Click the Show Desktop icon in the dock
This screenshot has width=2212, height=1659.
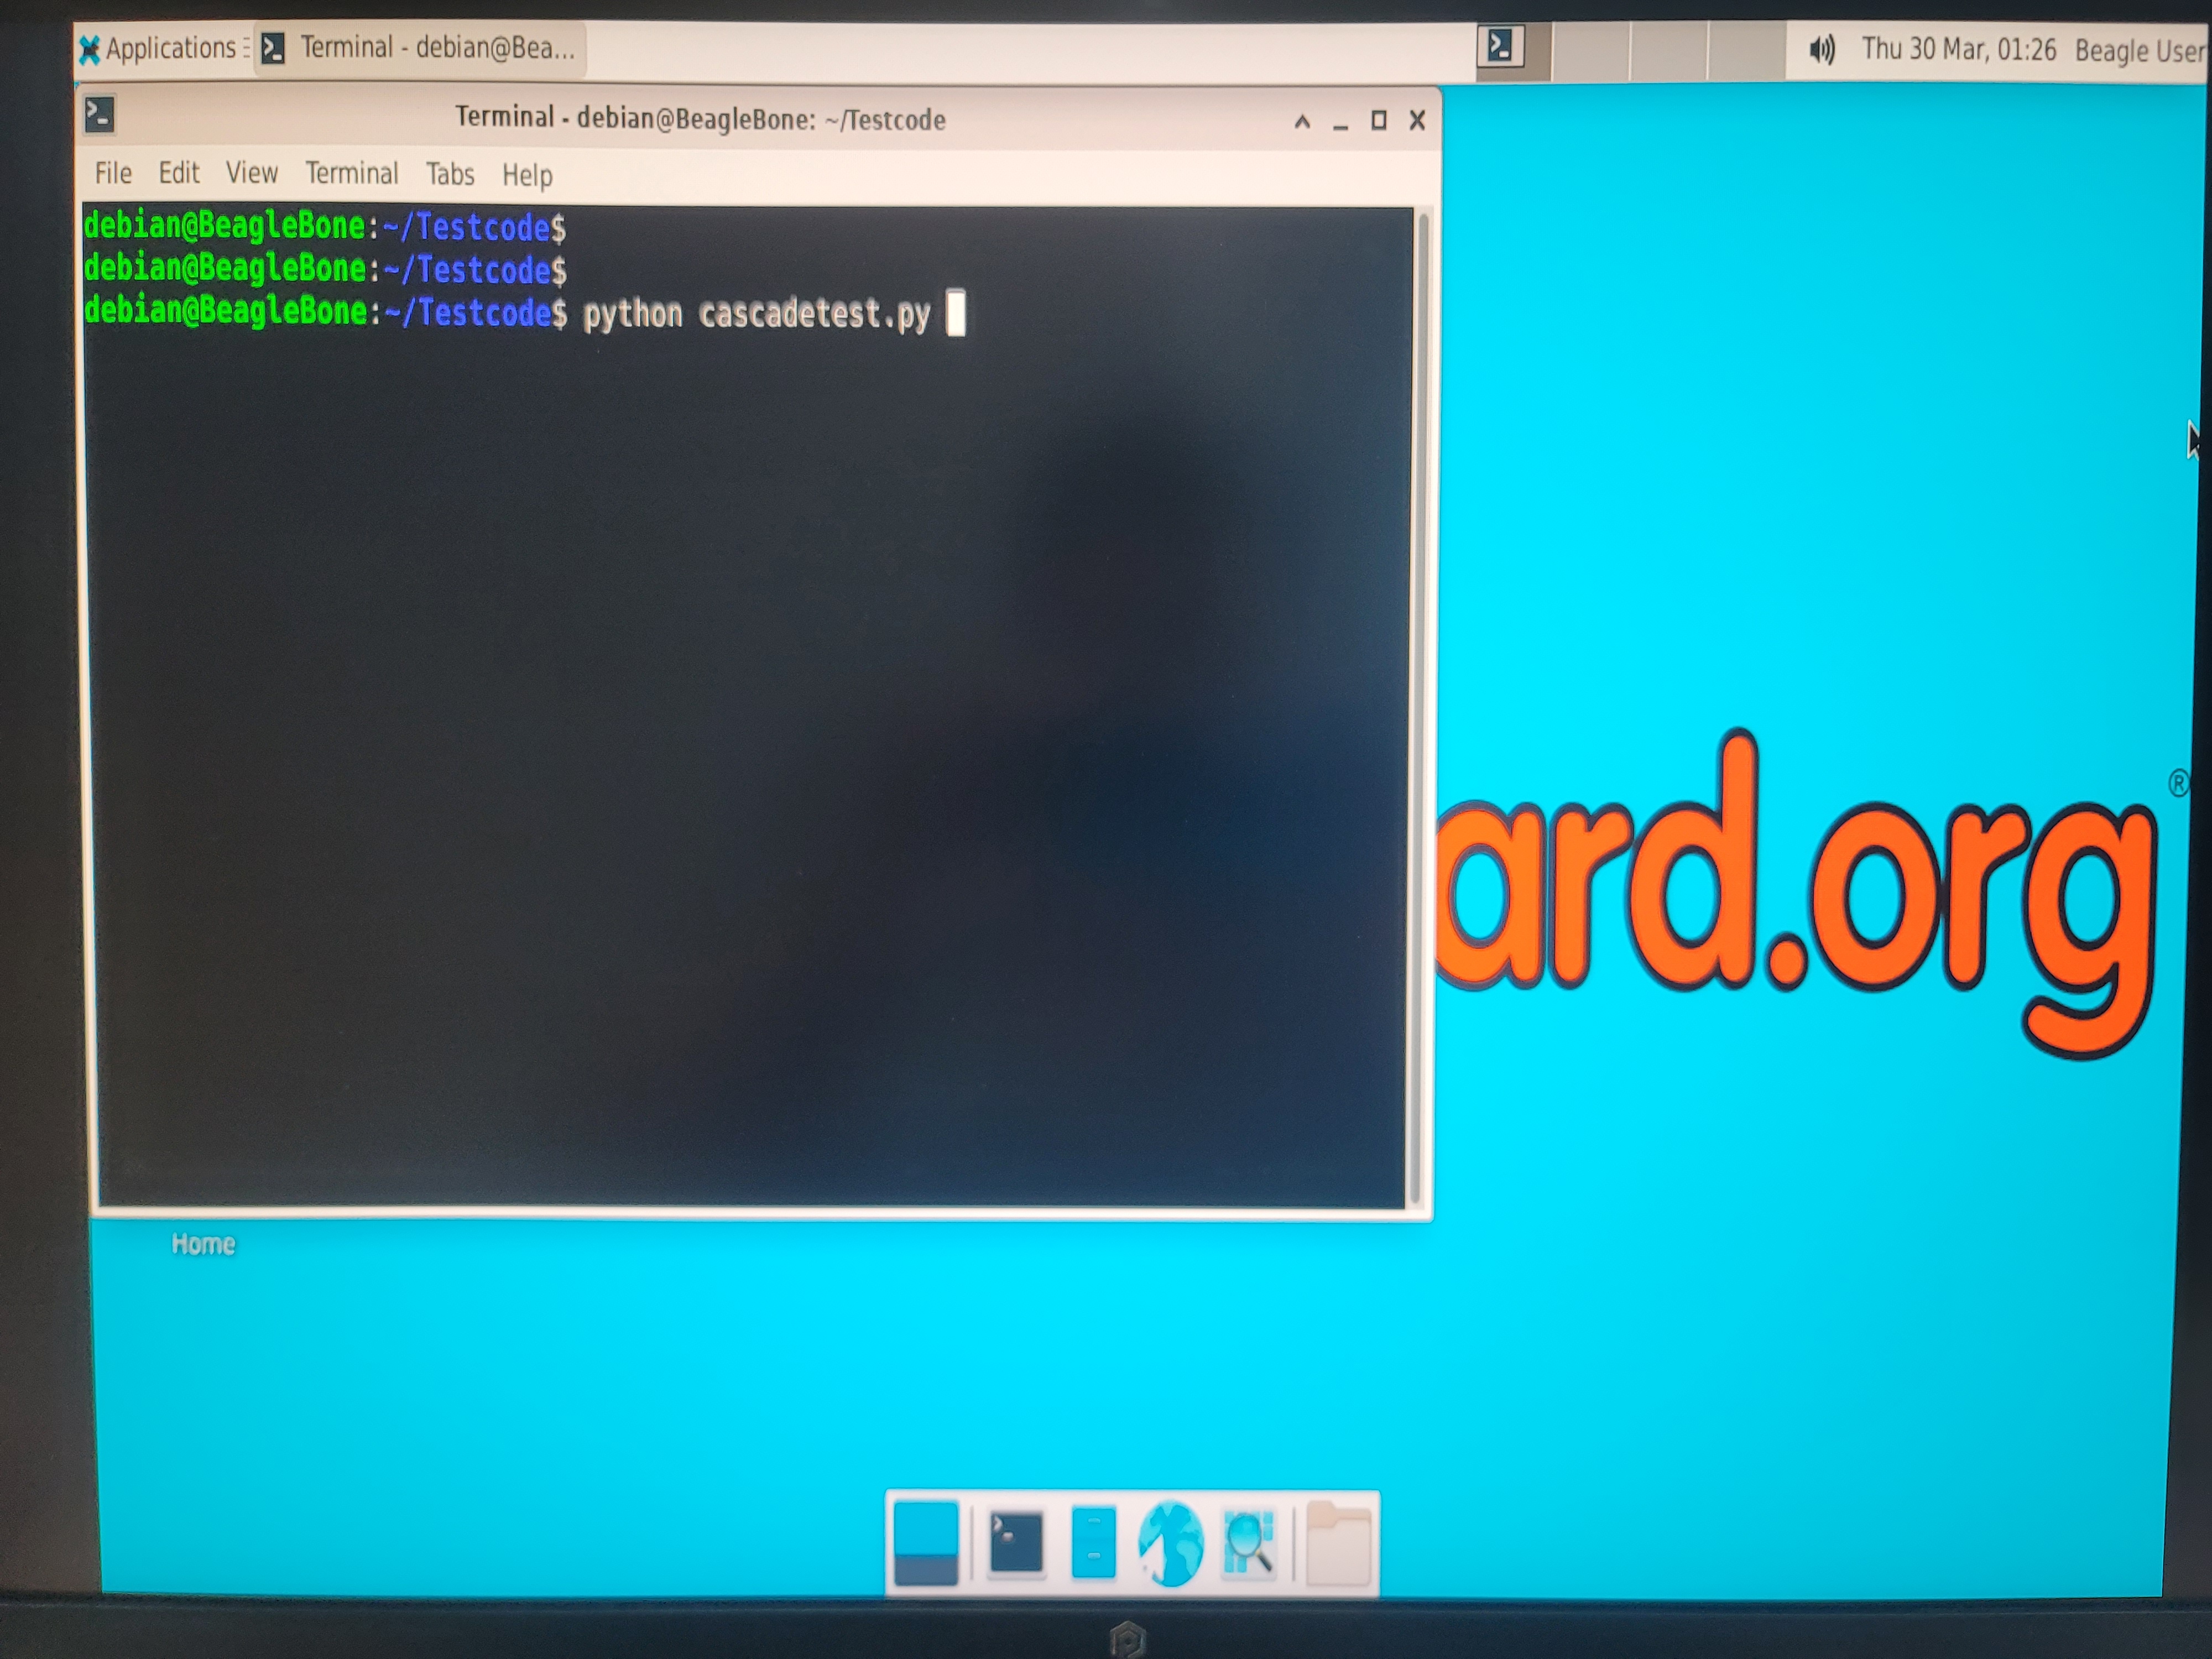[x=925, y=1543]
